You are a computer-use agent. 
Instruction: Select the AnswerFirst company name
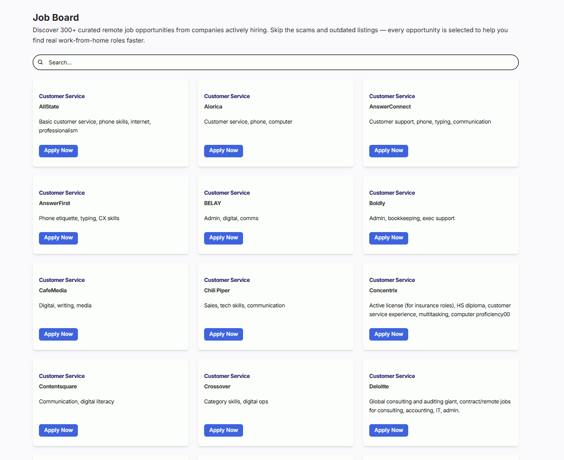[55, 203]
